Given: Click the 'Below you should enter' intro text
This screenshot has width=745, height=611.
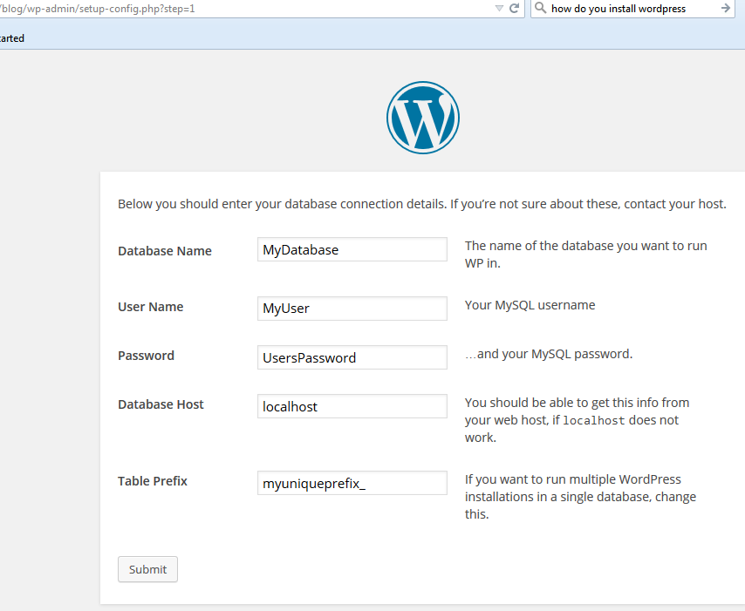Looking at the screenshot, I should [x=422, y=204].
